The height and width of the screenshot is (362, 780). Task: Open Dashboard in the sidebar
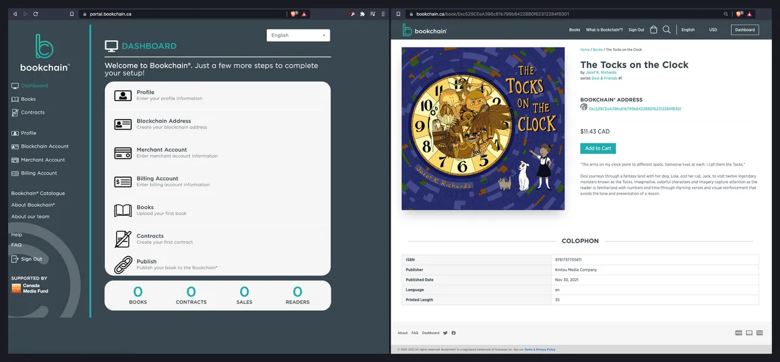(x=29, y=86)
